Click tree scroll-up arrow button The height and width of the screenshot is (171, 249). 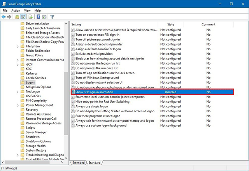click(x=66, y=24)
